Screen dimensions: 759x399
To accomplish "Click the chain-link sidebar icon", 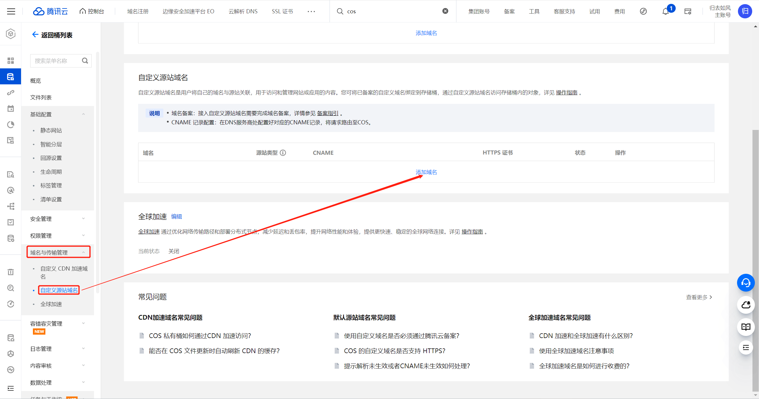I will click(x=11, y=93).
